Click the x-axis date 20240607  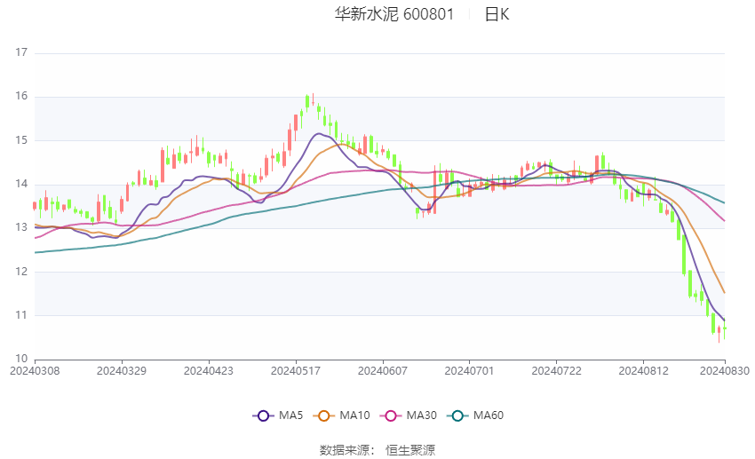383,371
